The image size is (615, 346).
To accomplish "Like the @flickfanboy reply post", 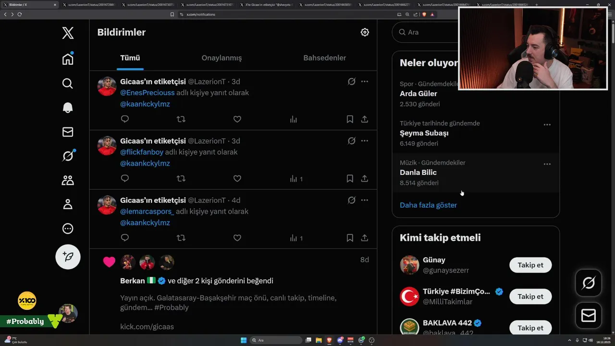I will 237,178.
